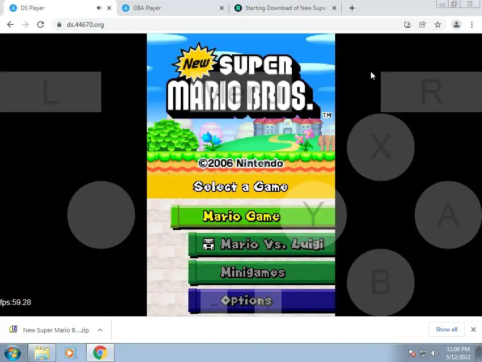Select Mario Game in the menu

coord(253,216)
